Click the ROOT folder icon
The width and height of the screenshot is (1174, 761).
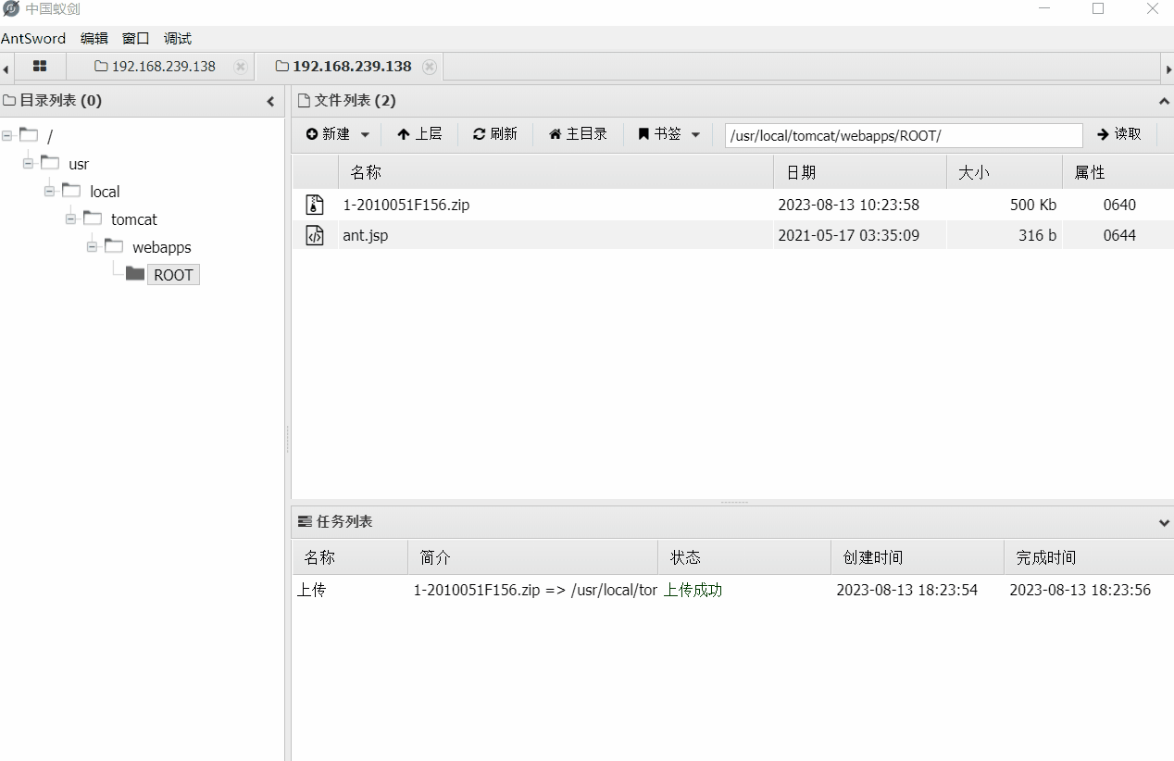click(x=135, y=274)
